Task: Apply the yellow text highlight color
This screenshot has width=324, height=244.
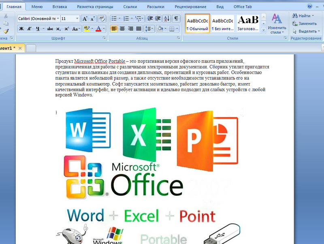Action: coord(87,29)
